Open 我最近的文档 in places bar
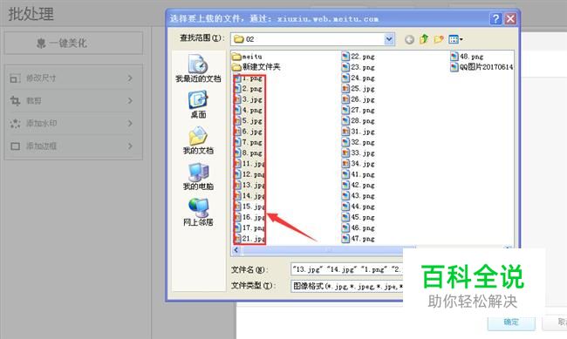Image resolution: width=567 pixels, height=339 pixels. click(x=198, y=69)
